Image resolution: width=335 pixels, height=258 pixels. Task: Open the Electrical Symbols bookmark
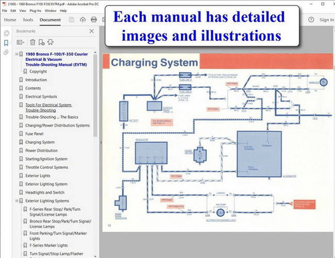(x=41, y=96)
